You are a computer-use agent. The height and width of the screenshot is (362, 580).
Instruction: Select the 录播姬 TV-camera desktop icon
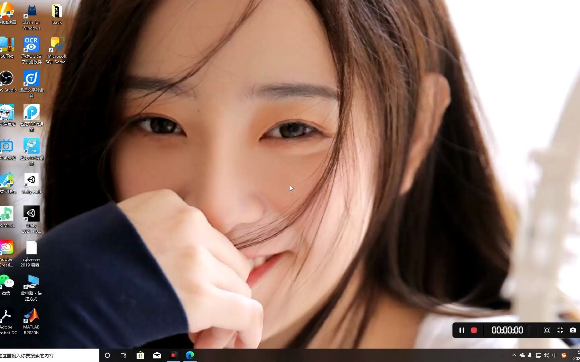tap(7, 149)
